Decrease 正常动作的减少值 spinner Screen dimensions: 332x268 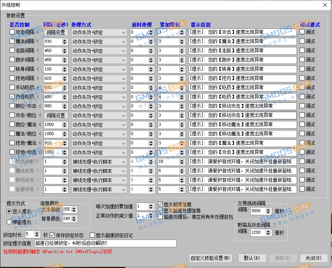151,217
